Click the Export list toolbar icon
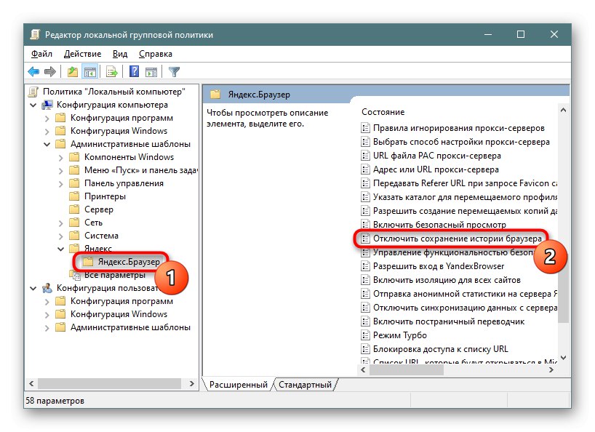This screenshot has height=432, width=595. point(112,71)
